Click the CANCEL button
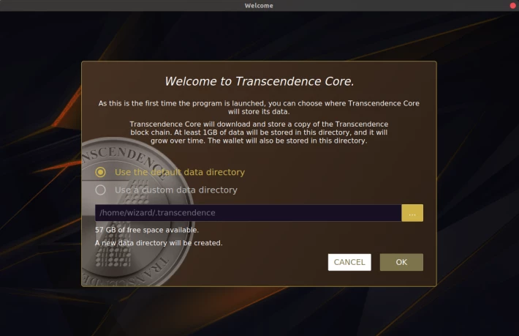 [349, 262]
